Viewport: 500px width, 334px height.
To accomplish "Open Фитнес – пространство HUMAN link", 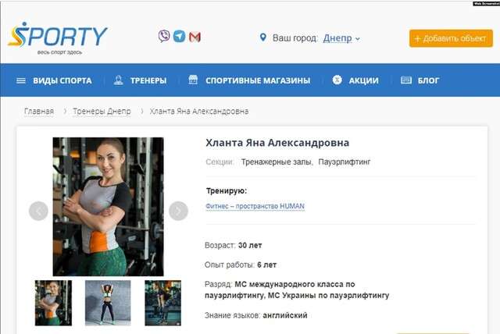I will (255, 206).
